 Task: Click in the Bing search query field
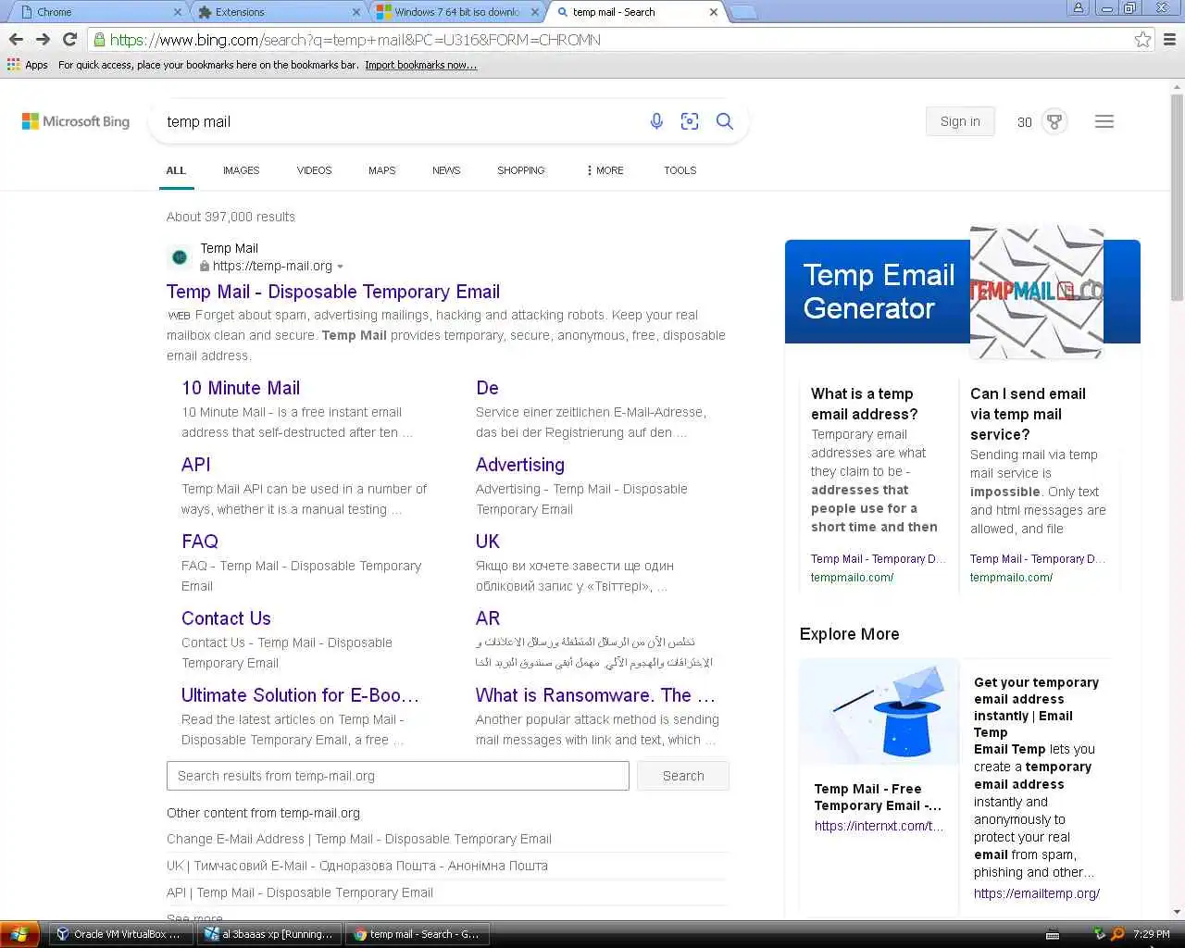398,121
